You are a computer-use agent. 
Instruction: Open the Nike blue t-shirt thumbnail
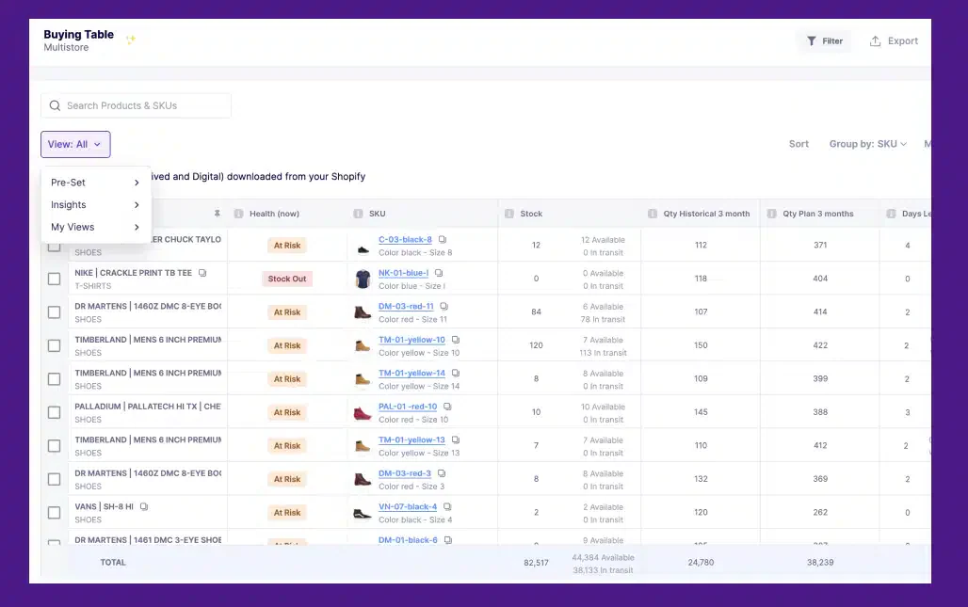tap(363, 279)
